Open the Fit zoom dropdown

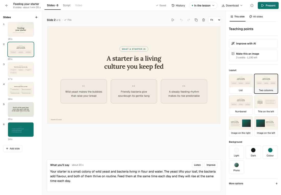(215, 20)
